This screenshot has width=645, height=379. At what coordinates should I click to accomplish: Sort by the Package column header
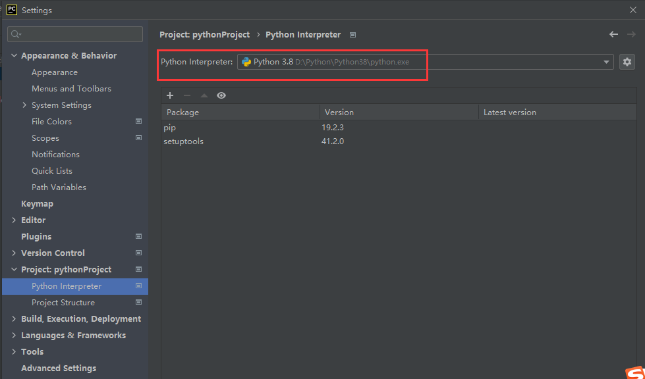[240, 112]
